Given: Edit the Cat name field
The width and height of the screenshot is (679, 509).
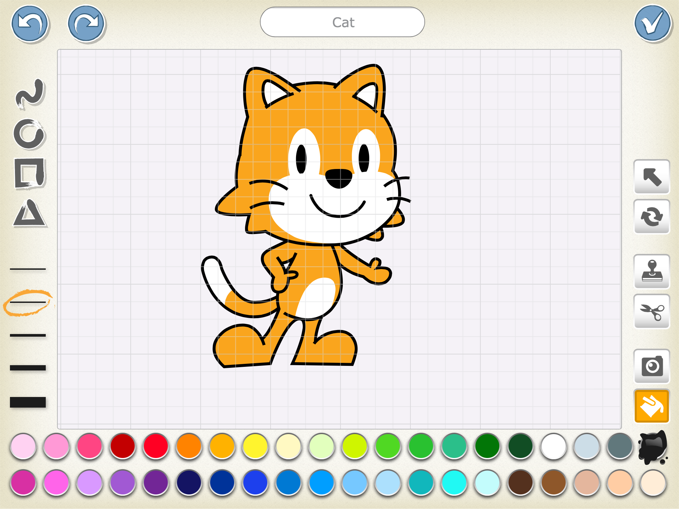Looking at the screenshot, I should click(342, 22).
